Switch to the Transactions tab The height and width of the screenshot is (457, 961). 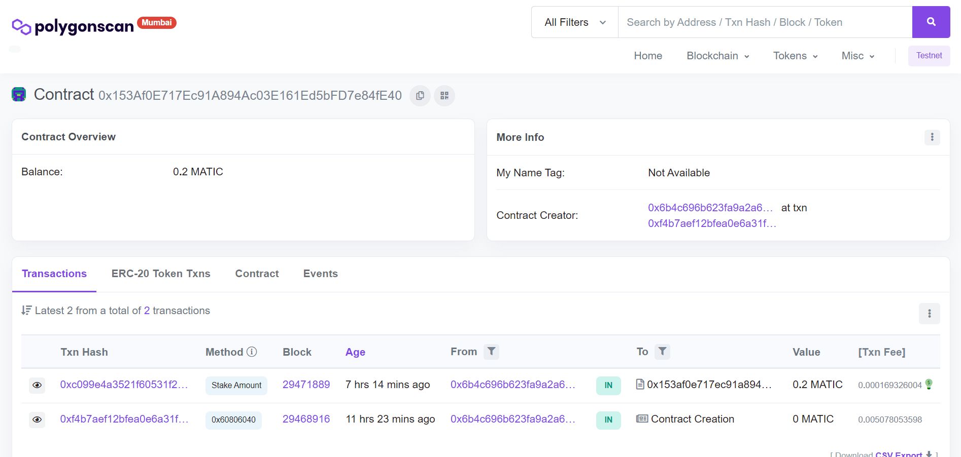(54, 274)
